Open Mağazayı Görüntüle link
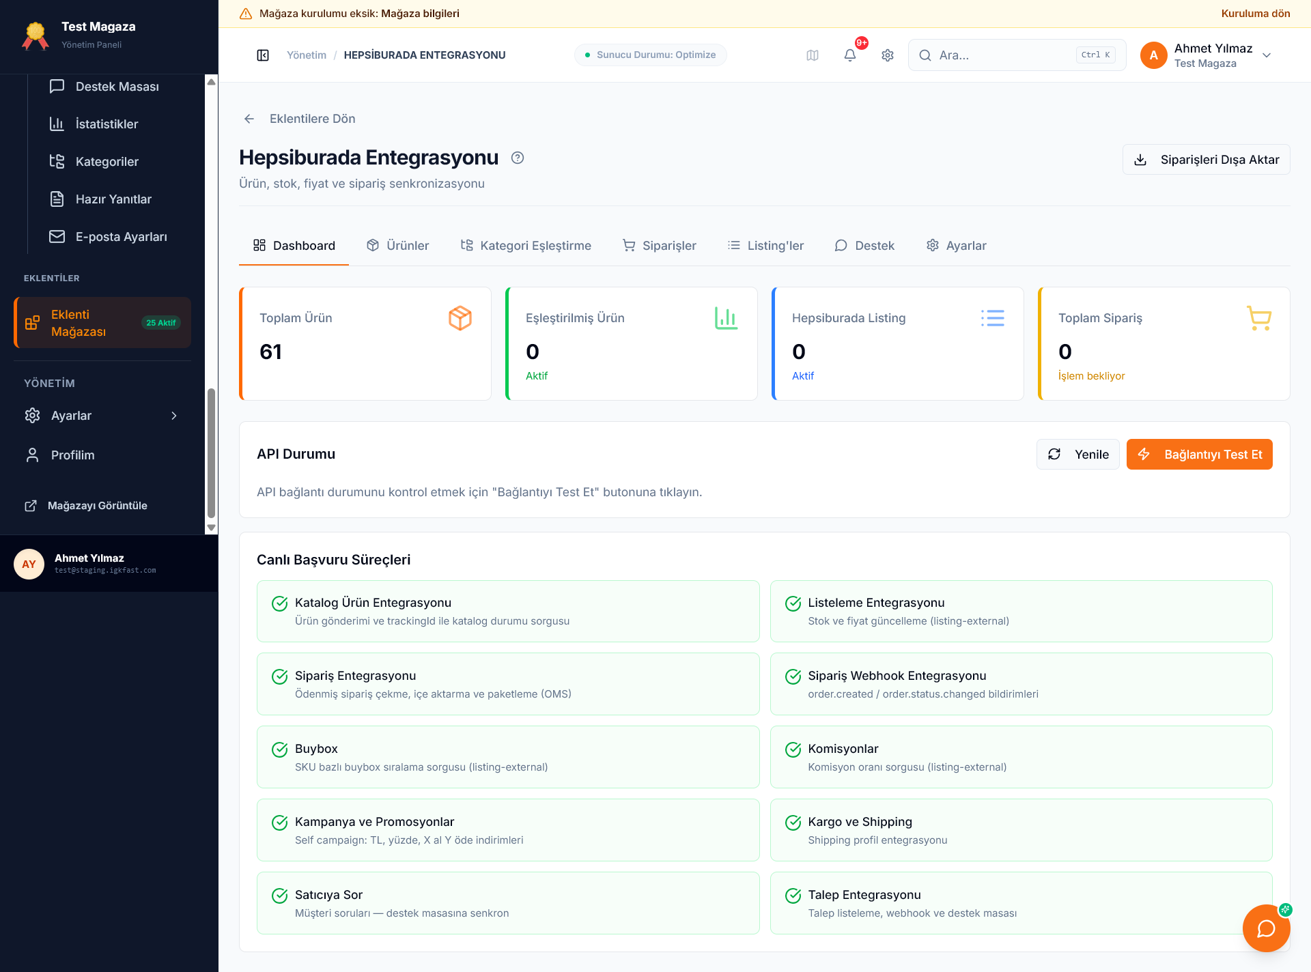Screen dimensions: 1311x972 point(86,506)
